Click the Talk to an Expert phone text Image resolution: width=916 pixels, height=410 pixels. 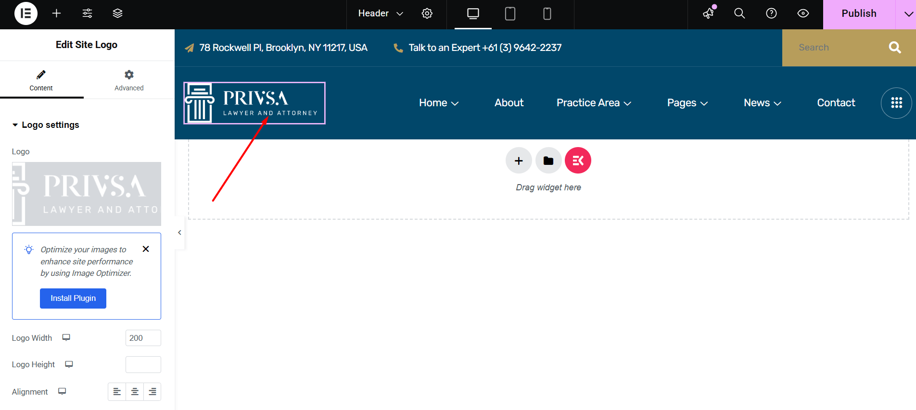click(x=485, y=48)
